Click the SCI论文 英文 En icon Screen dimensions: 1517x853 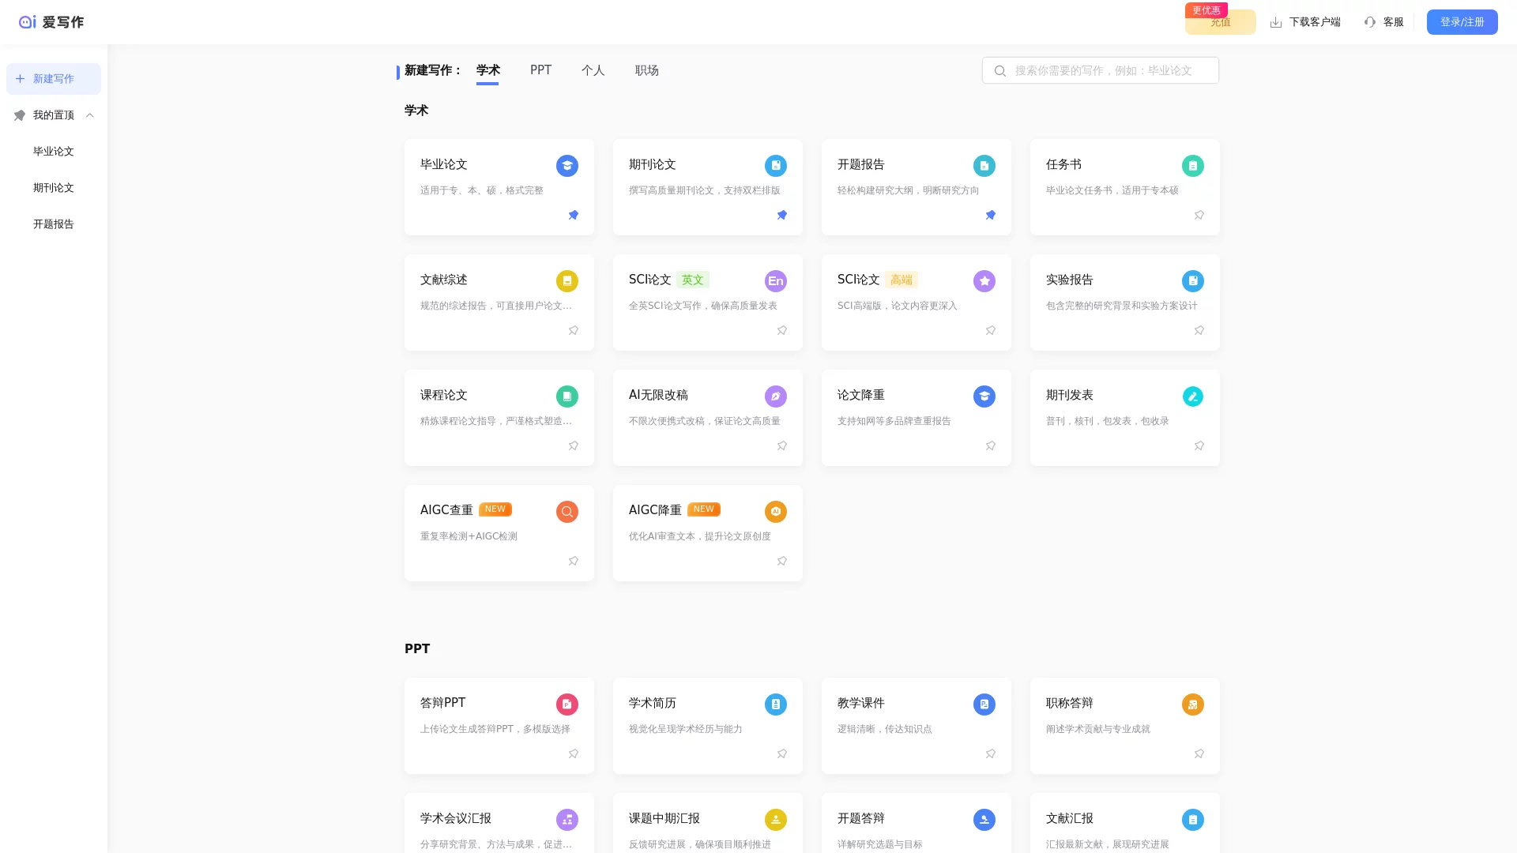[x=775, y=281]
